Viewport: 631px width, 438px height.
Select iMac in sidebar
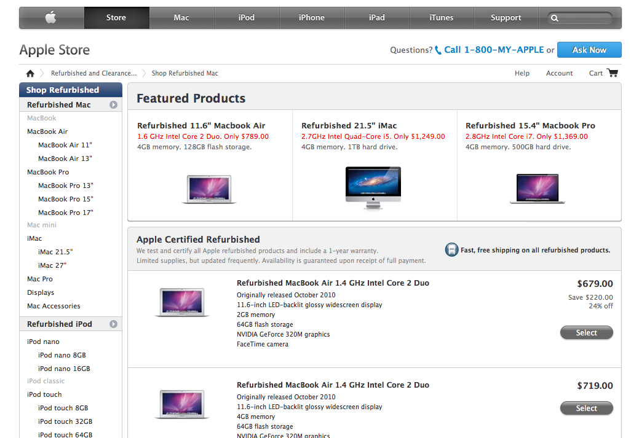pyautogui.click(x=34, y=238)
